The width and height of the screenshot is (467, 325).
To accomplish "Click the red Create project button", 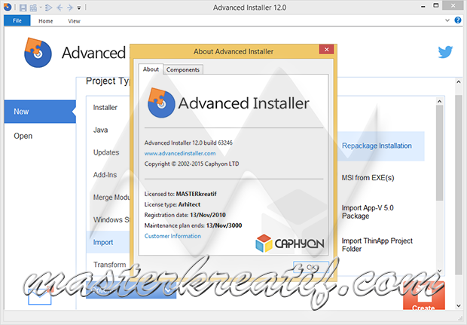I will click(424, 295).
